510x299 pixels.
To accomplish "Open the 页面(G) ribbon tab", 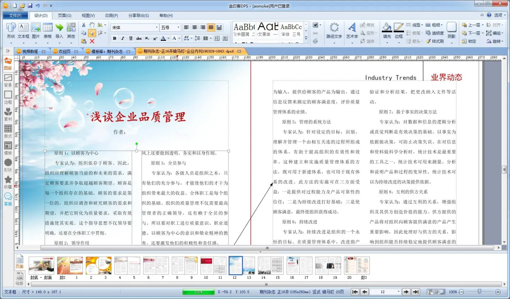I will 64,16.
